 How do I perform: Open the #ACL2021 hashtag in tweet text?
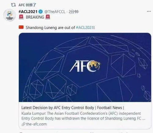84,28
